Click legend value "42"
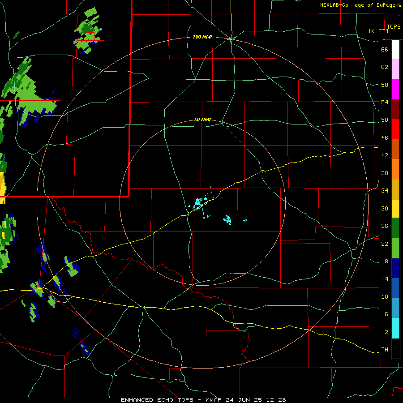Viewport: 403px width, 403px height. [x=385, y=155]
